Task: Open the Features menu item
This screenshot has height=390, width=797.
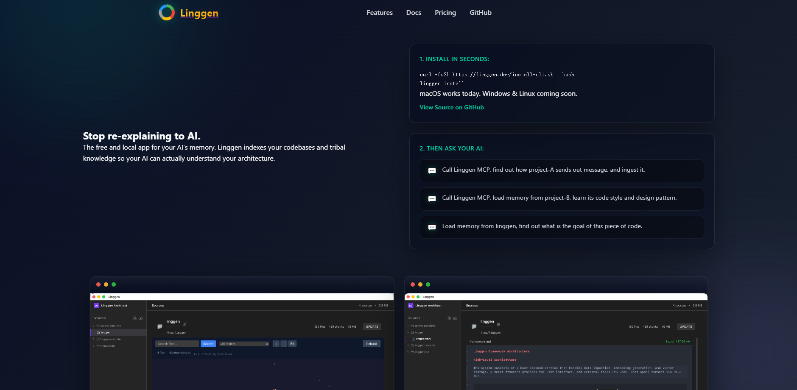Action: tap(379, 13)
